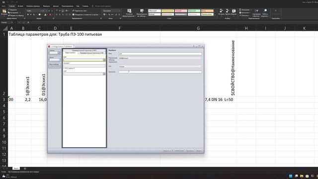
Task: Click cell 'D1@Эскиз1' header
Action: 44,85
